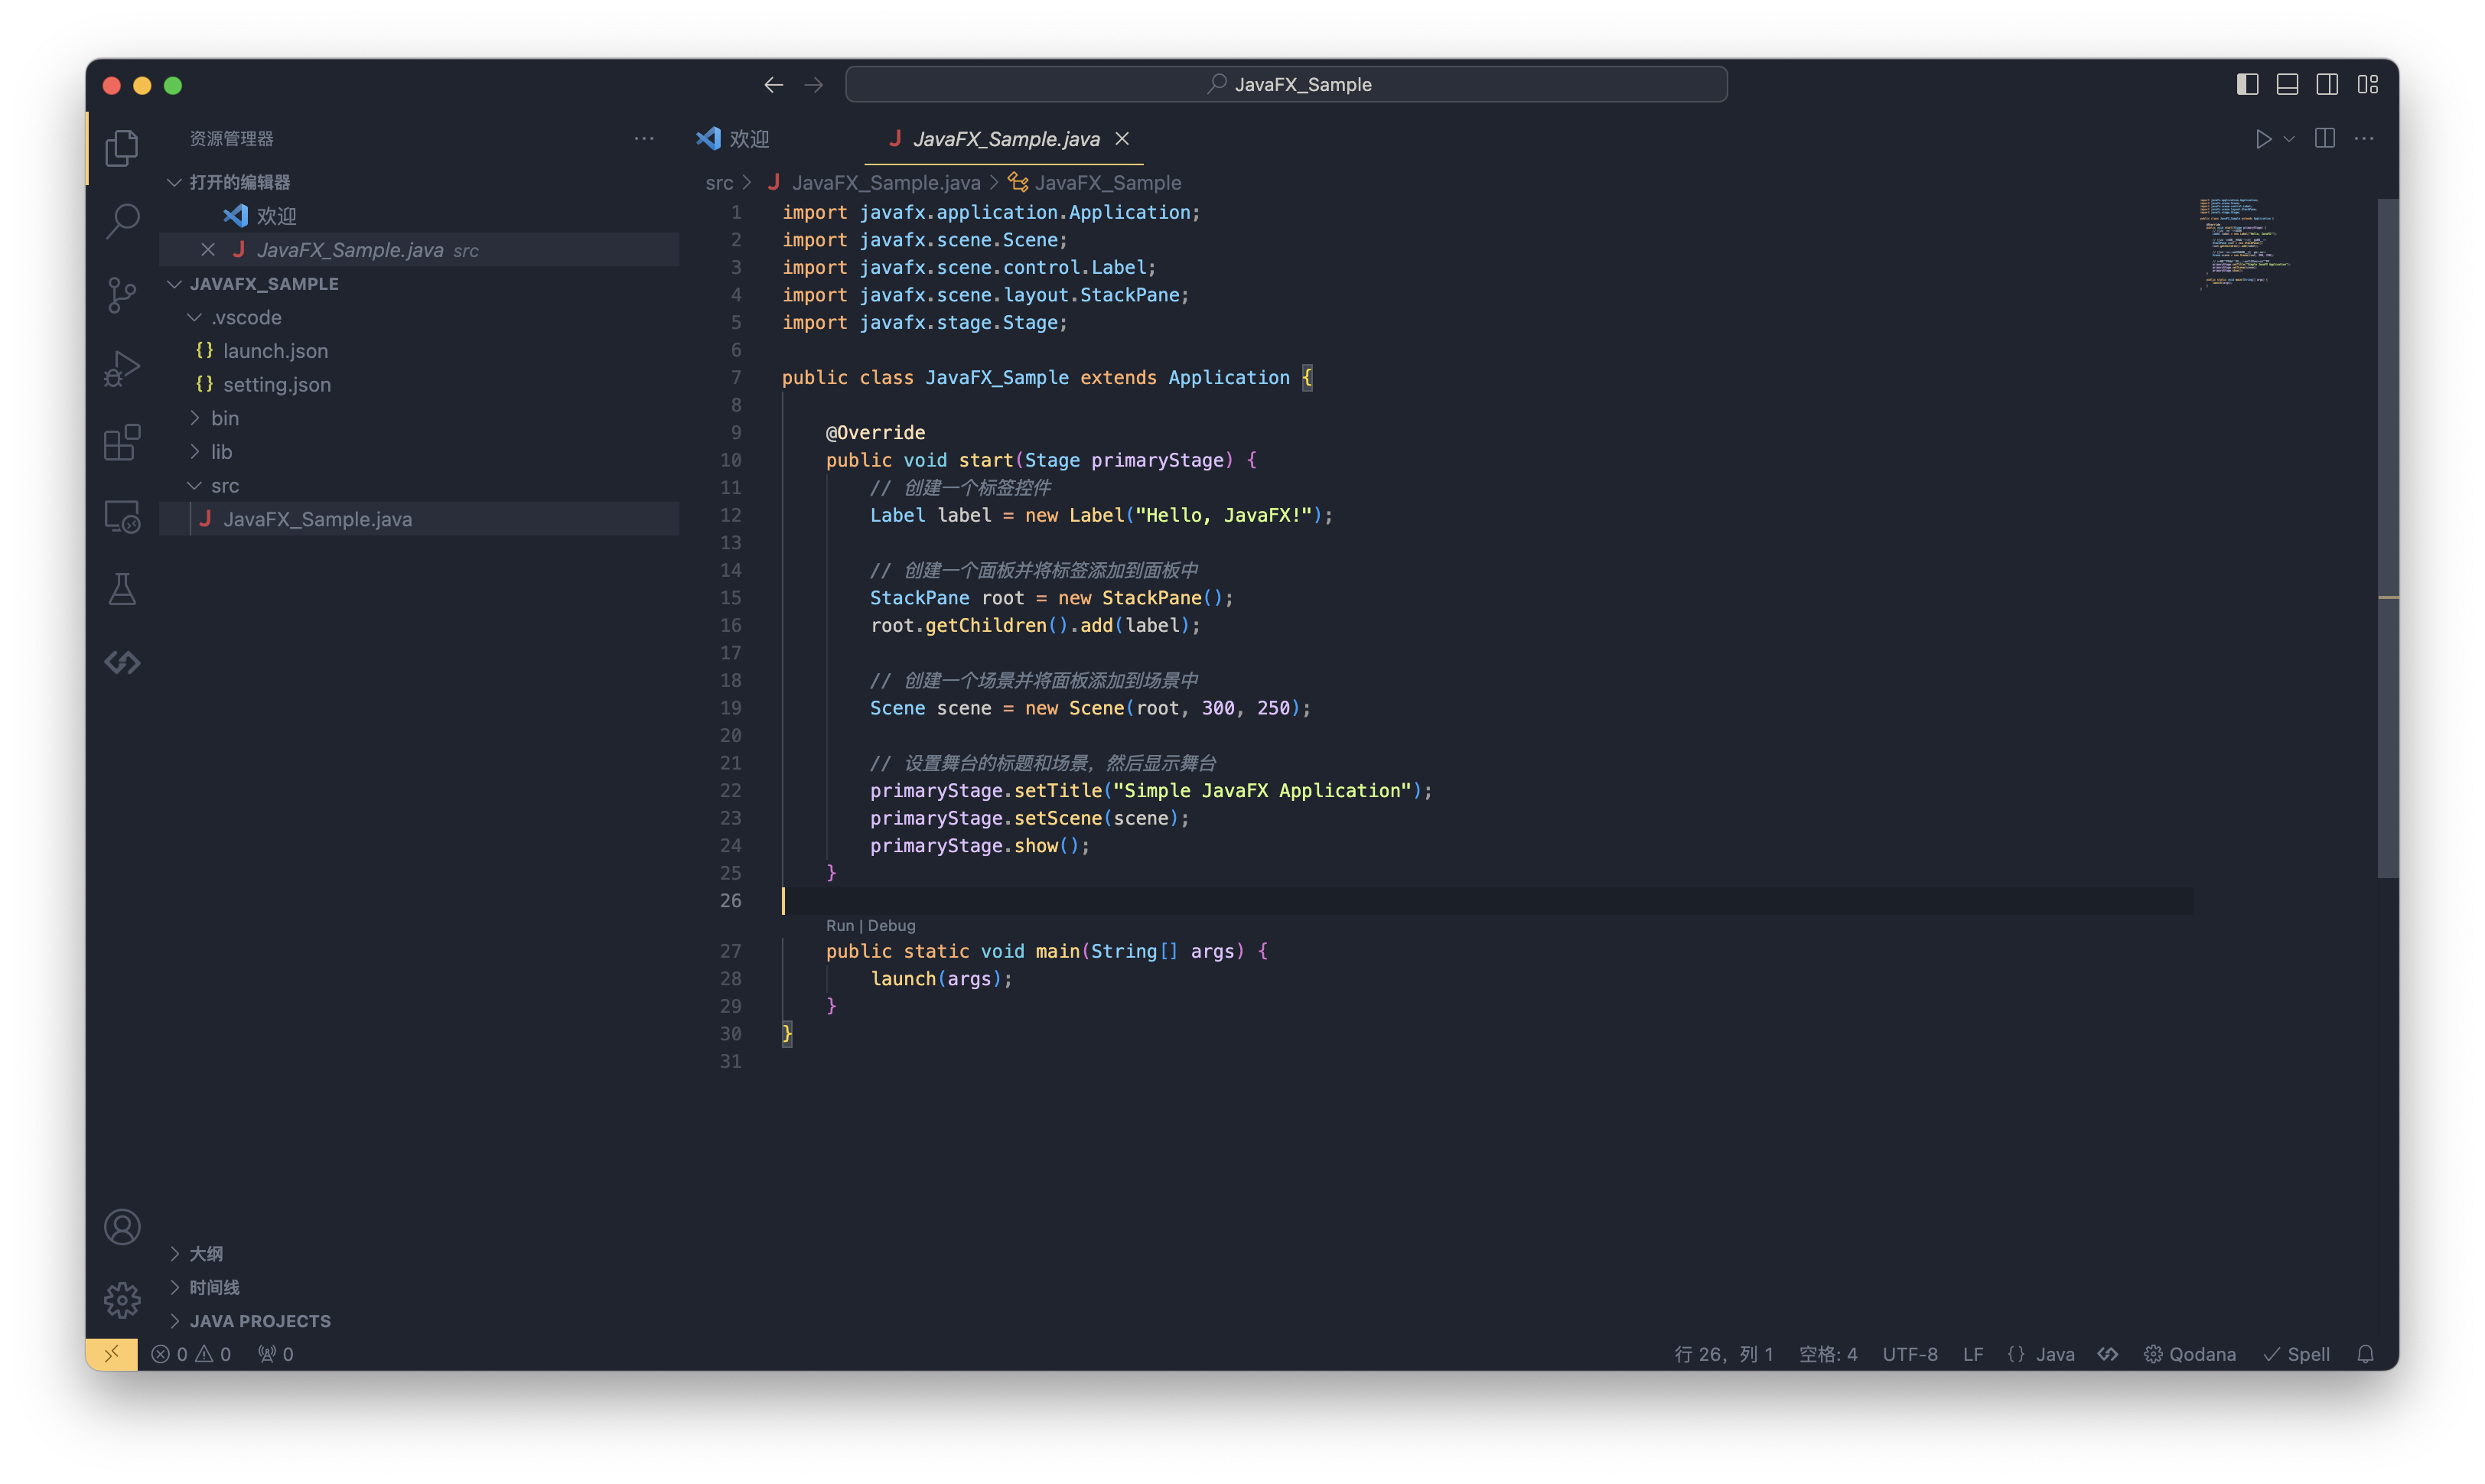Image resolution: width=2485 pixels, height=1484 pixels.
Task: Click line number 12 in gutter
Action: [731, 515]
